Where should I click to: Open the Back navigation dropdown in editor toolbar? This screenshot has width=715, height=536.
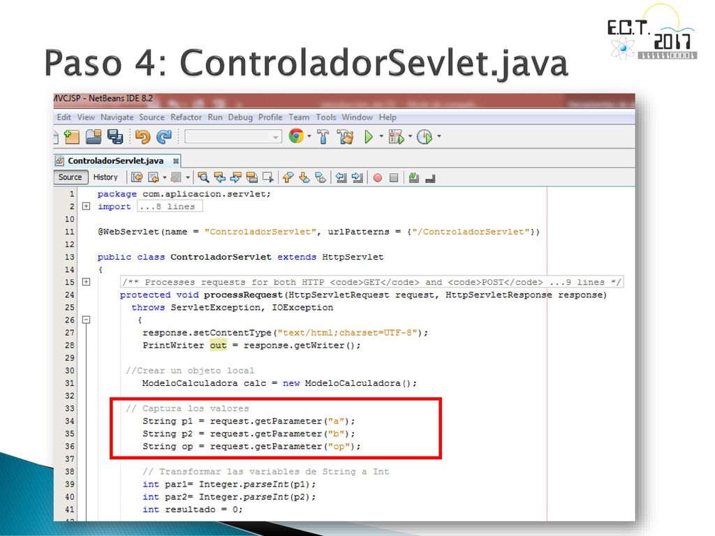tap(165, 177)
